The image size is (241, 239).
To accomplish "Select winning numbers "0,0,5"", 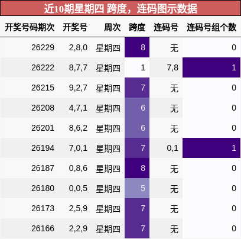I will [78, 188].
